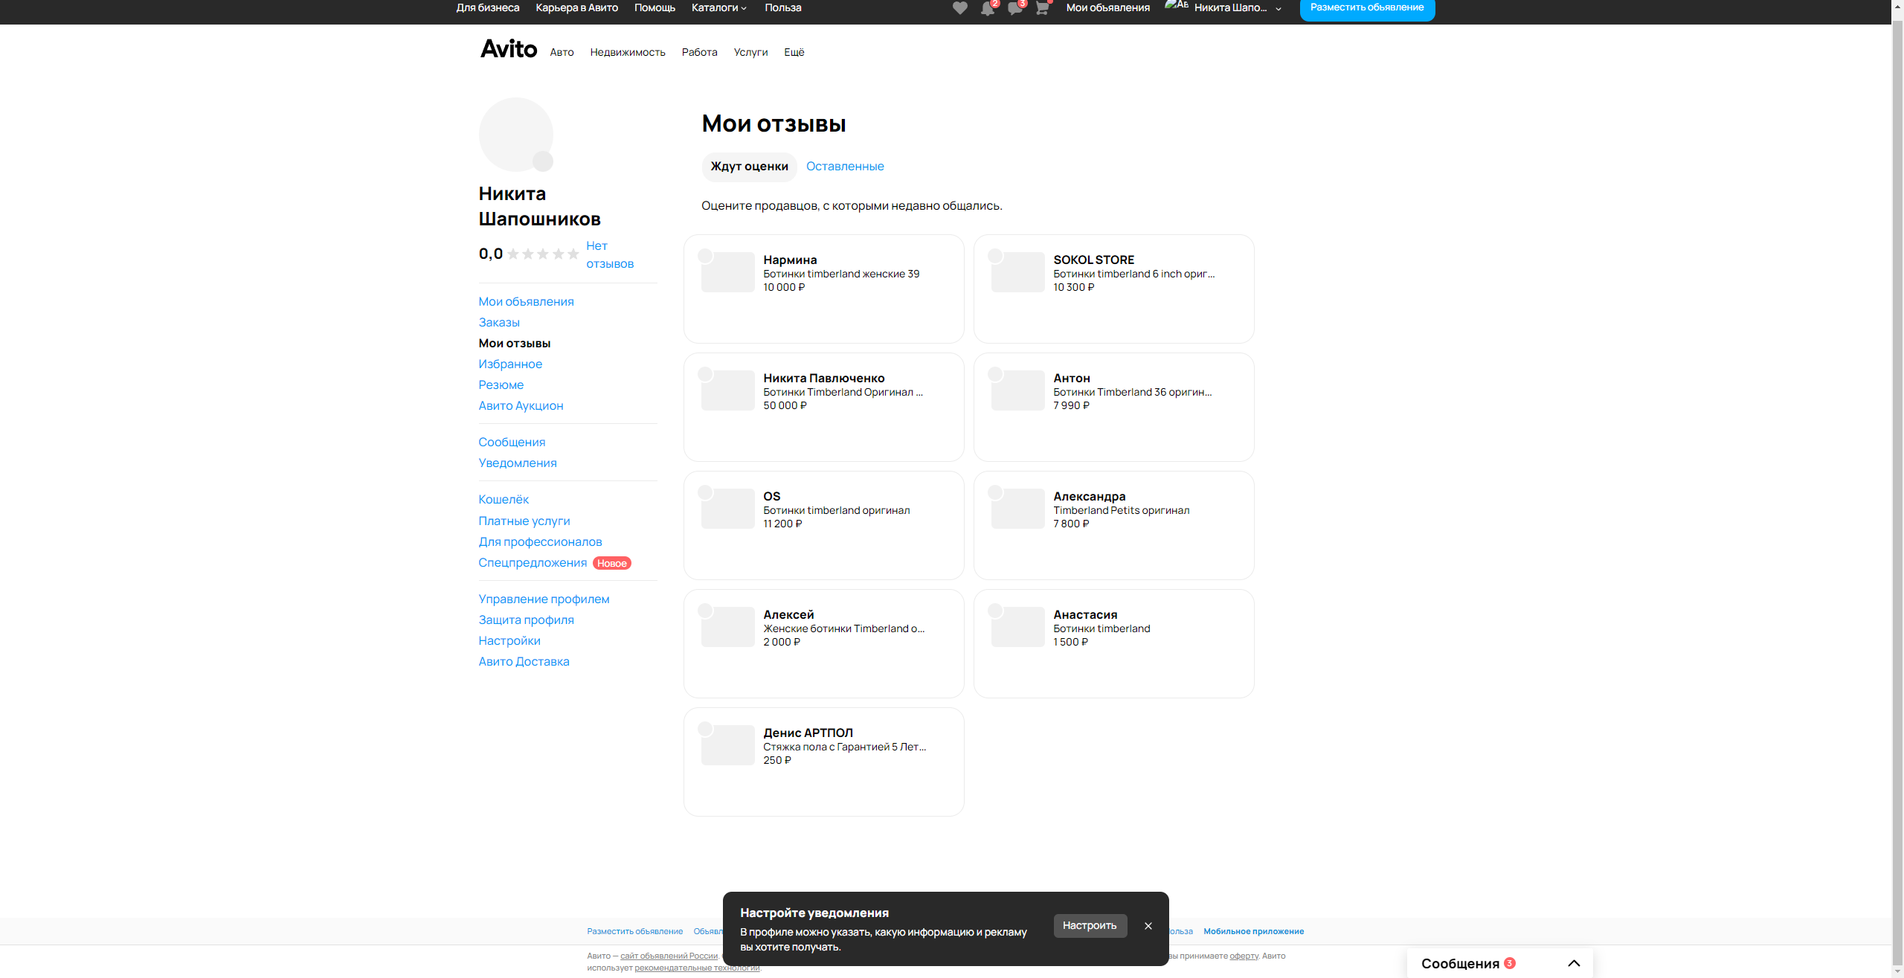Open the Нармина seller review card
This screenshot has width=1904, height=978.
coord(823,289)
